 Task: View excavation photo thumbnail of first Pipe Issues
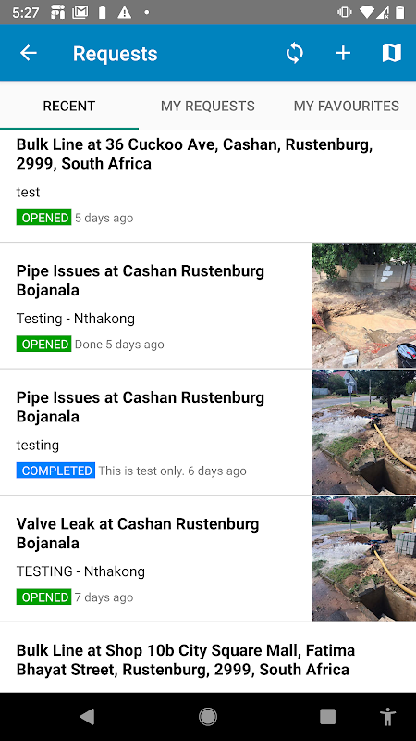pyautogui.click(x=364, y=306)
